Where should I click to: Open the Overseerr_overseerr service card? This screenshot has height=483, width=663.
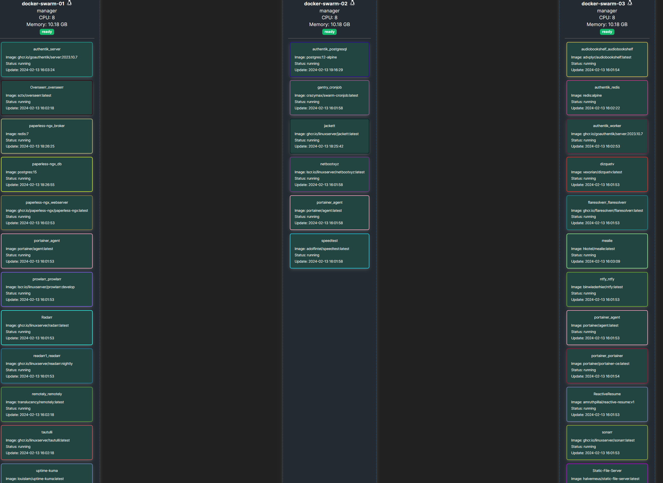tap(47, 98)
